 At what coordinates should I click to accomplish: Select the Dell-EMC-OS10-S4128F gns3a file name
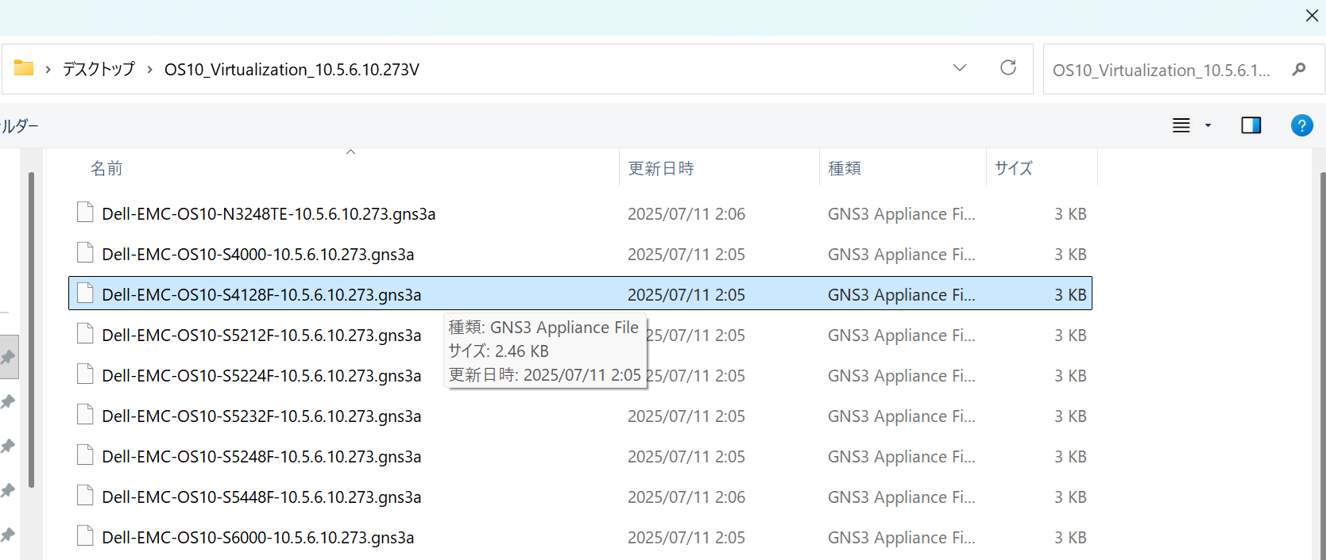tap(261, 295)
